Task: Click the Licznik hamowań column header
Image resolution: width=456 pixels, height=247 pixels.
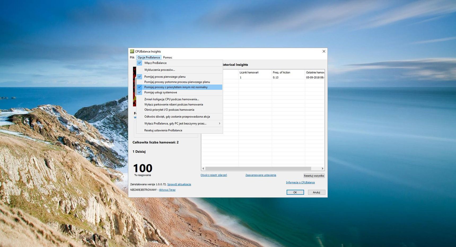Action: pos(255,72)
